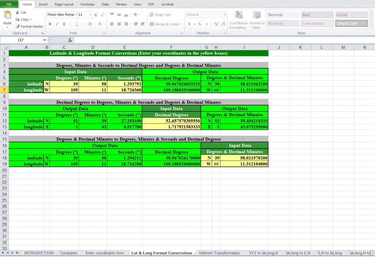The image size is (375, 257).
Task: Apply the Check Cell style swatch
Action: [352, 23]
